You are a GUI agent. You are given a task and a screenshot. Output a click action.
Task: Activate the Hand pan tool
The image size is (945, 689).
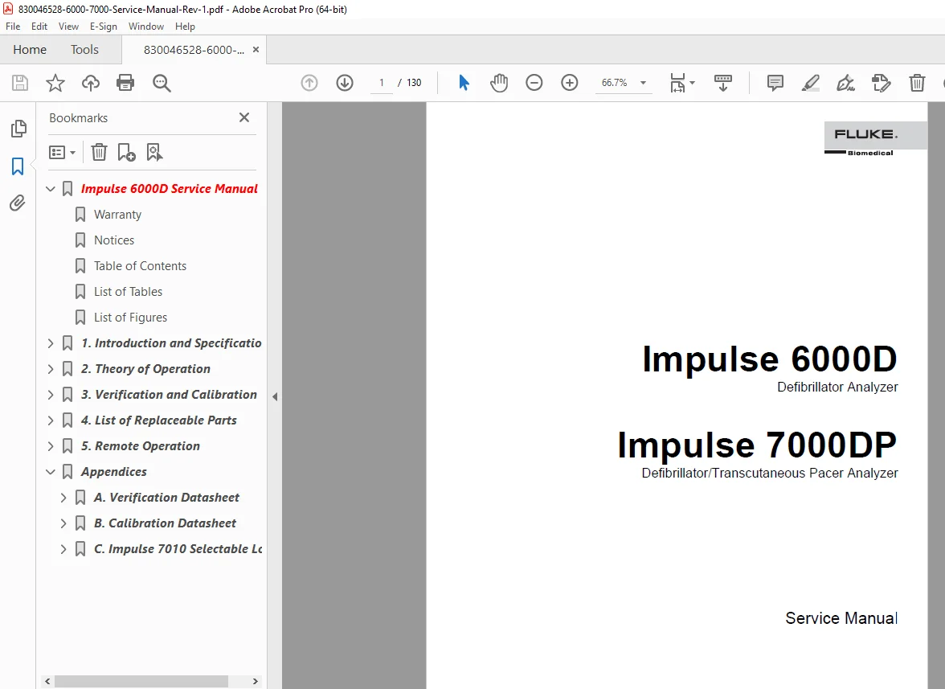(499, 83)
